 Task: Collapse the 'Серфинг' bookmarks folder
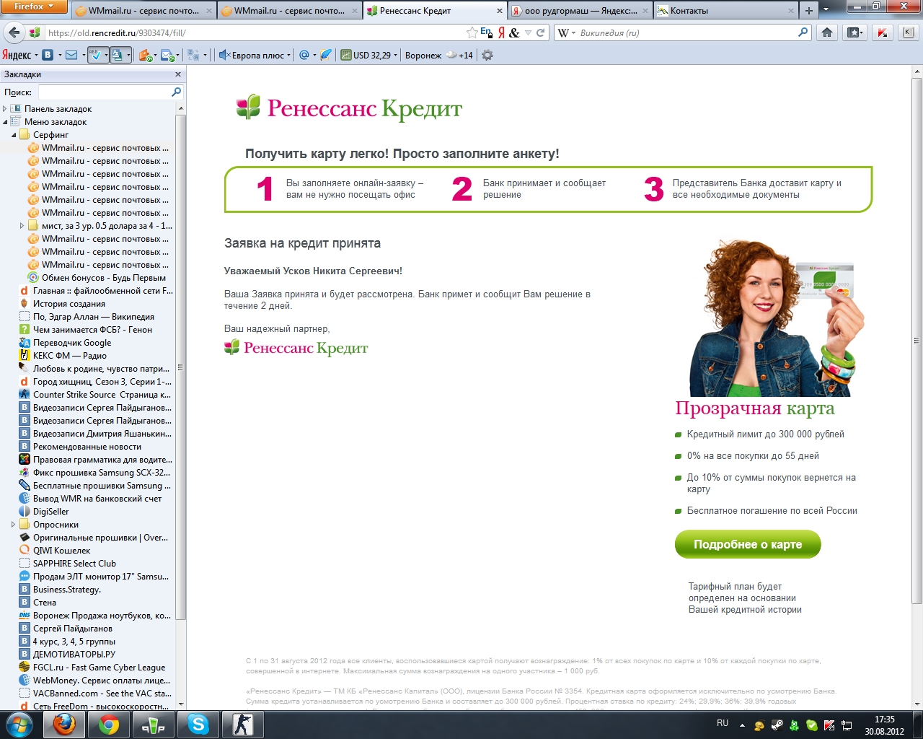14,135
